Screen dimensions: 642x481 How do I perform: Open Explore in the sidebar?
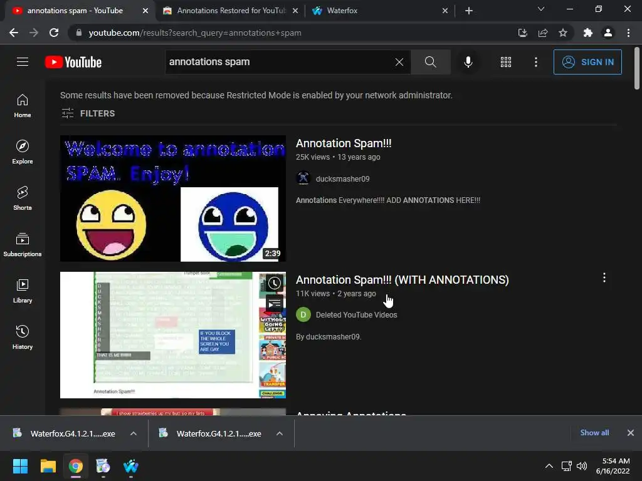tap(23, 152)
